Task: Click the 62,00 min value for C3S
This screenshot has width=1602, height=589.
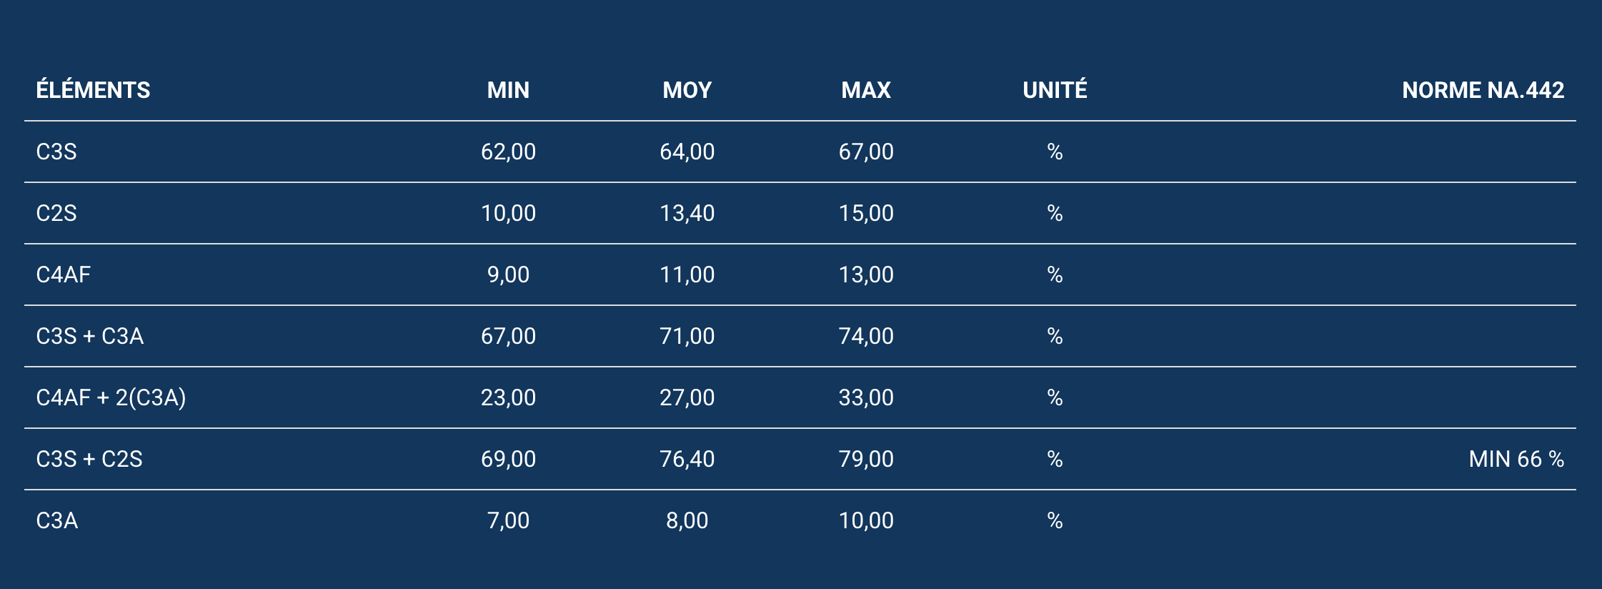Action: click(x=508, y=152)
